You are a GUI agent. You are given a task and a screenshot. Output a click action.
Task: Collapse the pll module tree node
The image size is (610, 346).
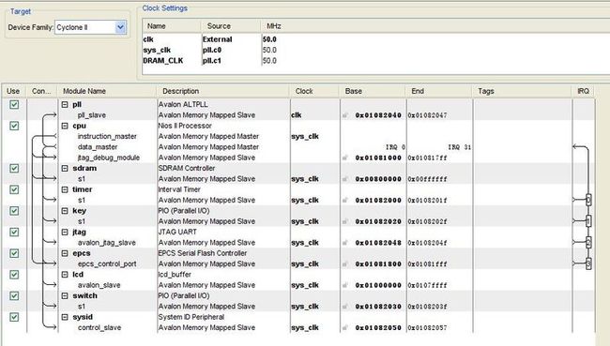tap(65, 105)
